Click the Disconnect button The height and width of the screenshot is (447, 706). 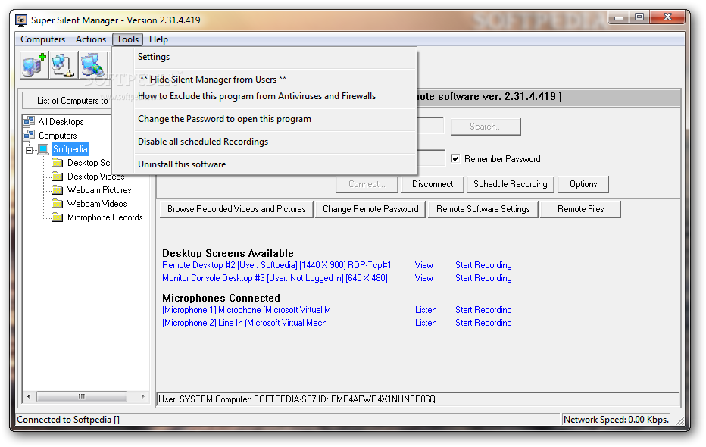433,184
